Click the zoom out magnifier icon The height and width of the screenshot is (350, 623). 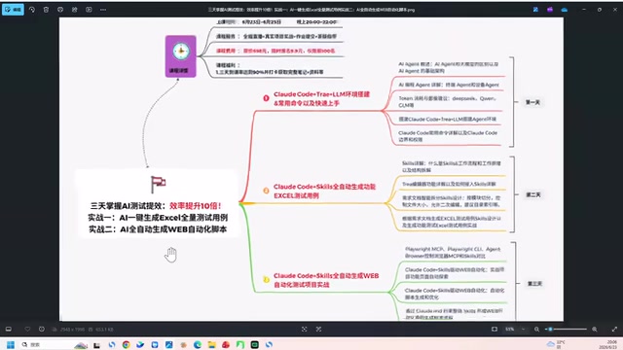536,329
